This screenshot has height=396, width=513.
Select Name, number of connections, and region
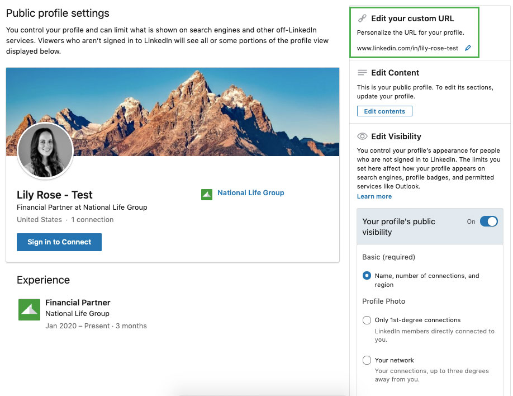click(x=367, y=276)
